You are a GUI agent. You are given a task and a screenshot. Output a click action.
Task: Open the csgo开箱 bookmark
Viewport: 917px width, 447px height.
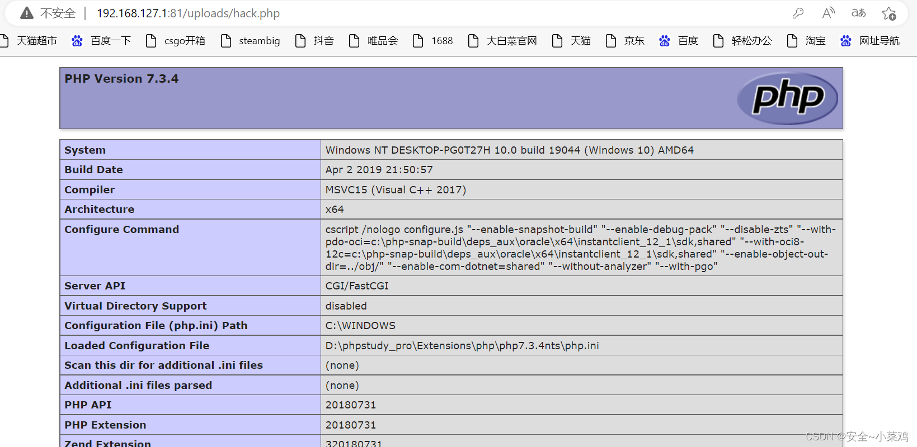pyautogui.click(x=185, y=41)
